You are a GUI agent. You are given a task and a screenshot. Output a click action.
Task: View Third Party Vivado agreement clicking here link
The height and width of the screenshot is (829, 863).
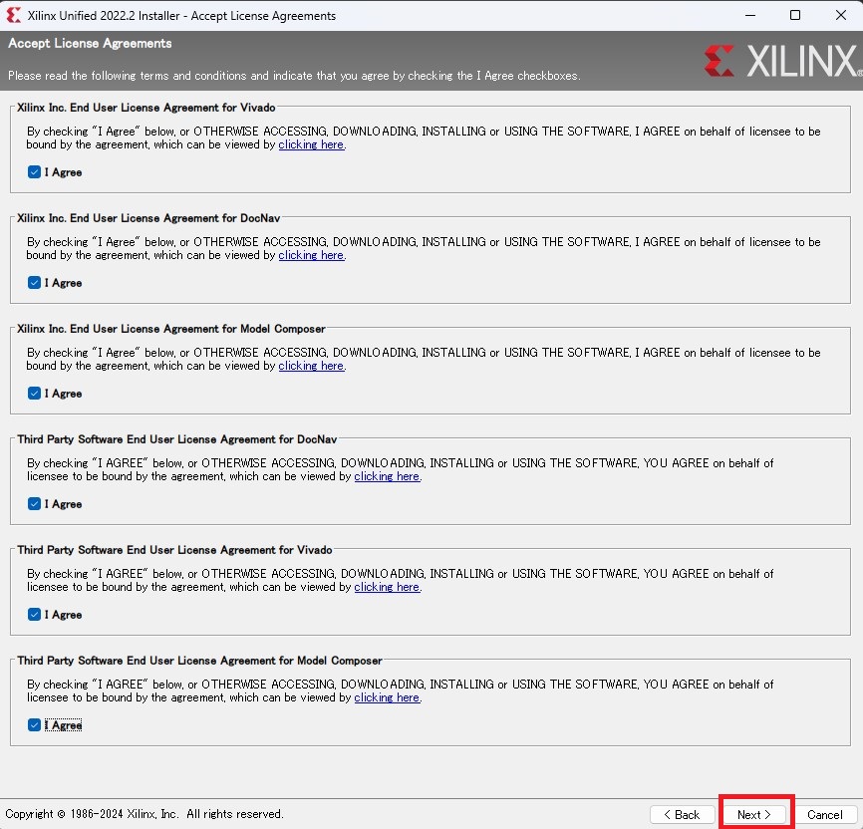pos(387,587)
